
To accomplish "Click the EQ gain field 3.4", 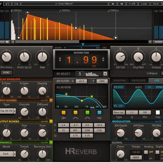I will pyautogui.click(x=64, y=125).
